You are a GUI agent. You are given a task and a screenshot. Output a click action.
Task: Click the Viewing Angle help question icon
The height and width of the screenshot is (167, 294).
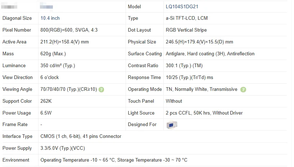101,90
